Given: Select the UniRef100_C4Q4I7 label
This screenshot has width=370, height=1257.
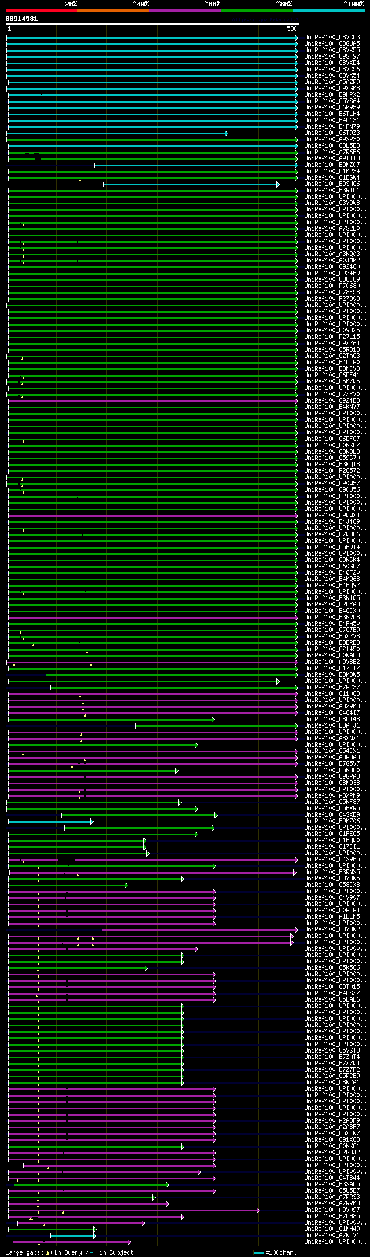Looking at the screenshot, I should tap(332, 713).
